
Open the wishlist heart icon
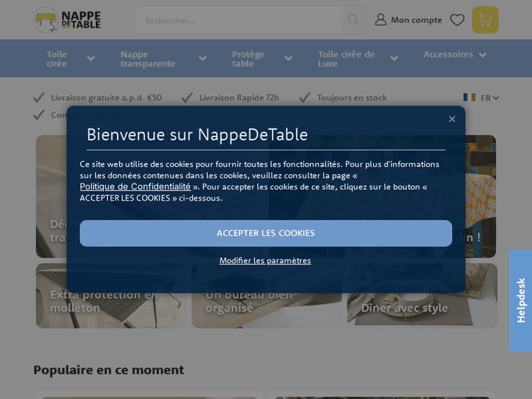click(457, 20)
